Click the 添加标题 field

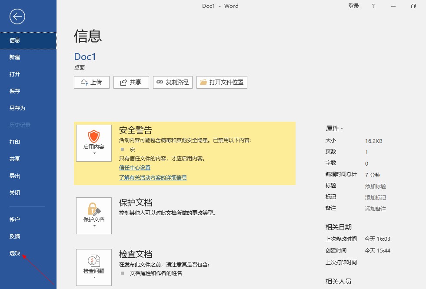coord(376,186)
